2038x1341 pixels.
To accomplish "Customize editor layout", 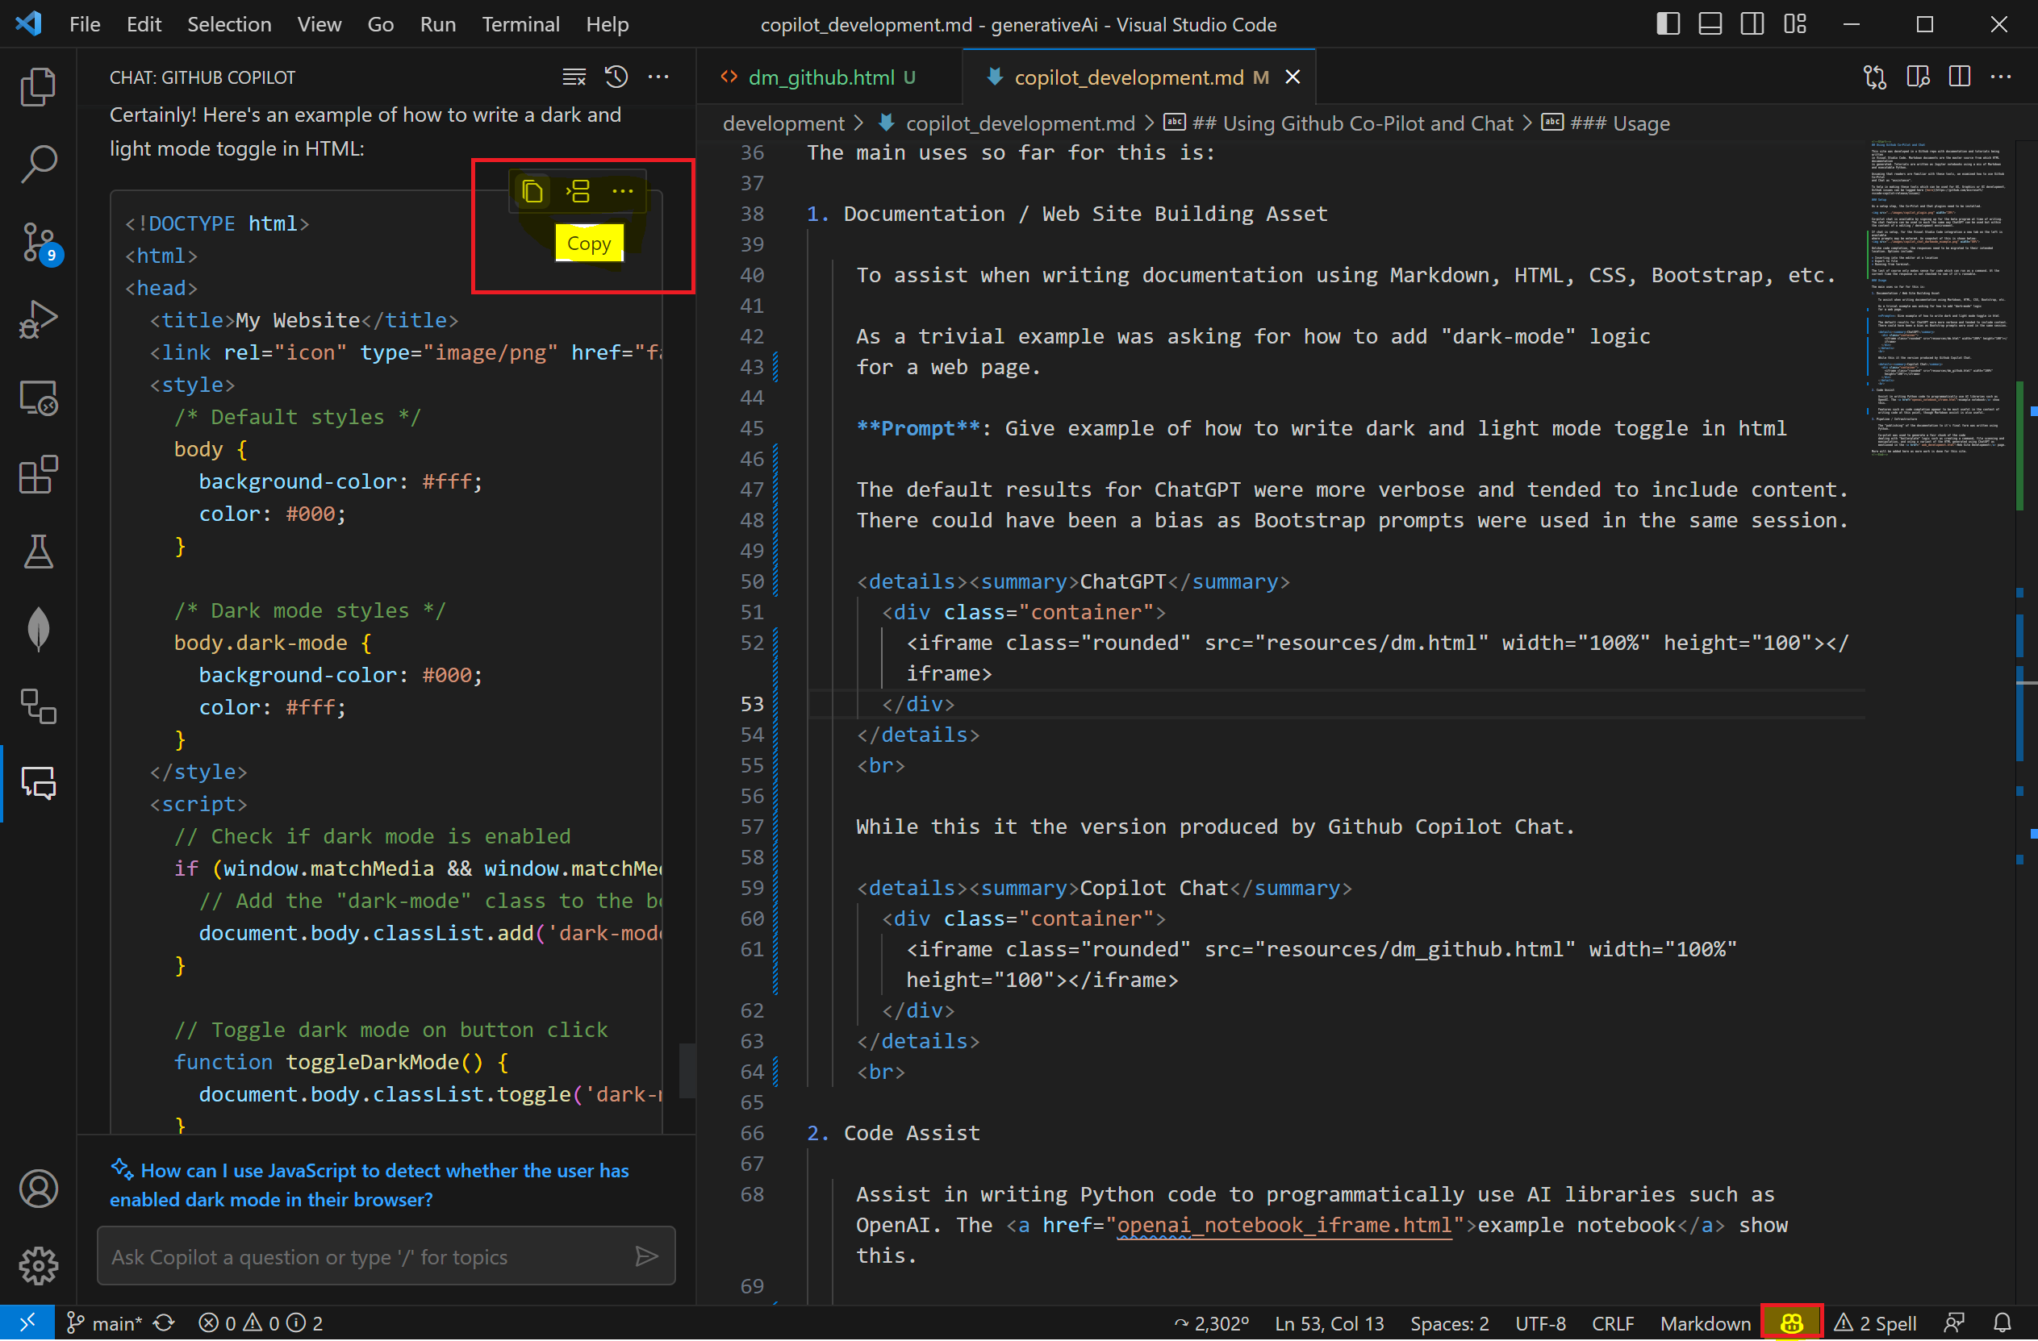I will pyautogui.click(x=1795, y=24).
